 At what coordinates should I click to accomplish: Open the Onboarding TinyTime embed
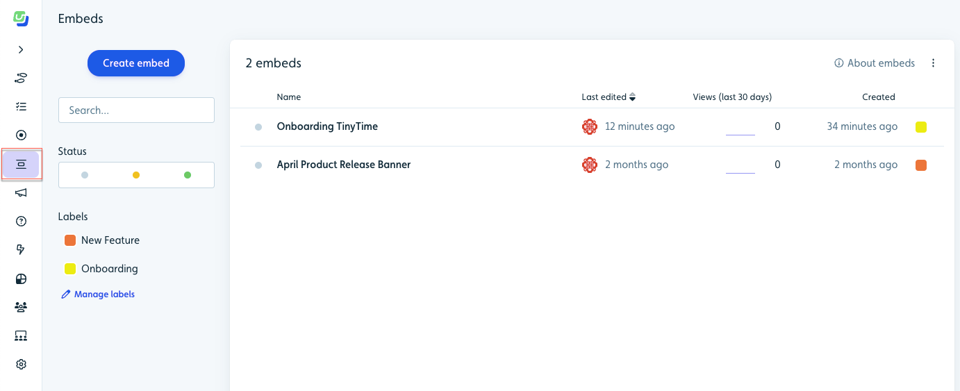(327, 126)
